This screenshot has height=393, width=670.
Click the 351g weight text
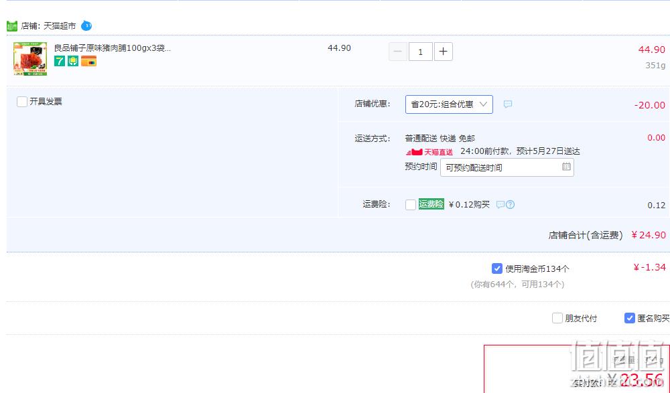click(655, 66)
